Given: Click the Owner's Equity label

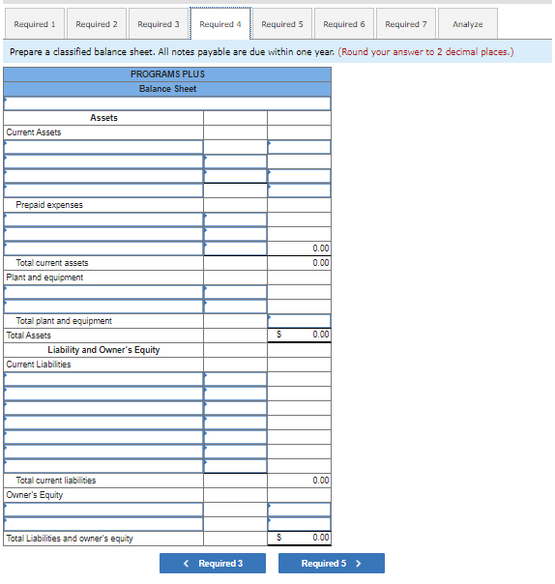Looking at the screenshot, I should coord(35,495).
